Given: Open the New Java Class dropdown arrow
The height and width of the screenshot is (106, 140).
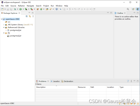Looking at the screenshot, I should pyautogui.click(x=44, y=9).
